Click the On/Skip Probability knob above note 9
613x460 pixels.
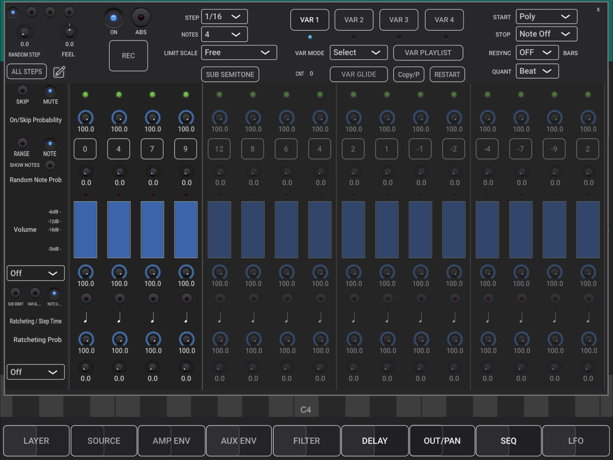point(186,117)
